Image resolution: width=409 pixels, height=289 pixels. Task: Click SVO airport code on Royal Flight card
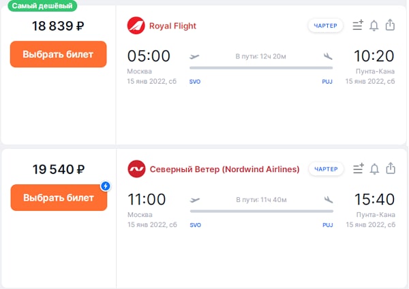pyautogui.click(x=195, y=82)
